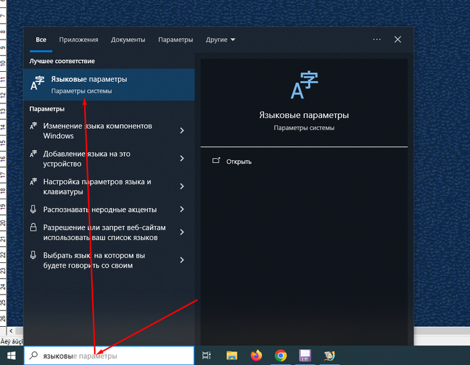This screenshot has height=365, width=470.
Task: Expand arrow for 'Выбрать язык, на котором вы'
Action: (182, 260)
